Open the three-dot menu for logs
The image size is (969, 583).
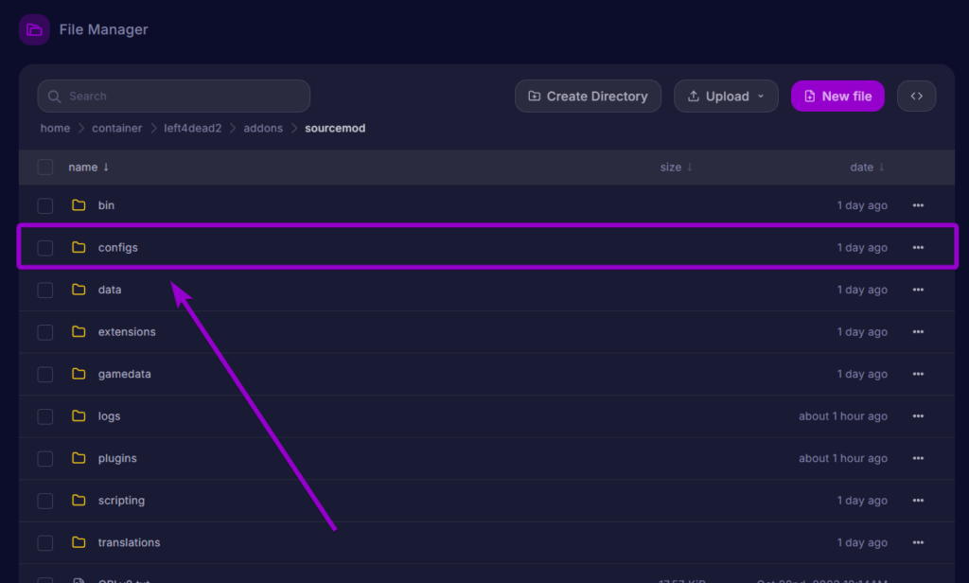pos(918,416)
